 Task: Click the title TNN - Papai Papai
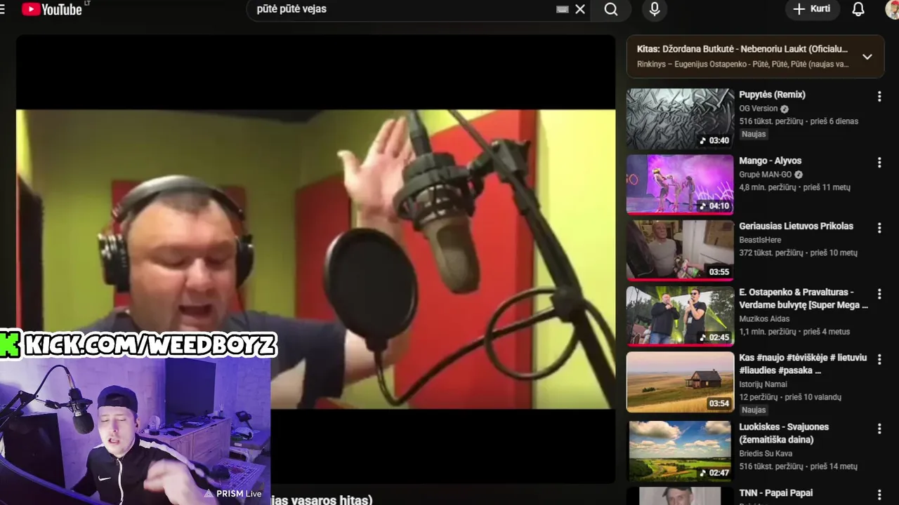coord(775,493)
